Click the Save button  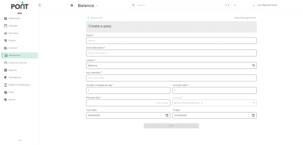(171, 126)
